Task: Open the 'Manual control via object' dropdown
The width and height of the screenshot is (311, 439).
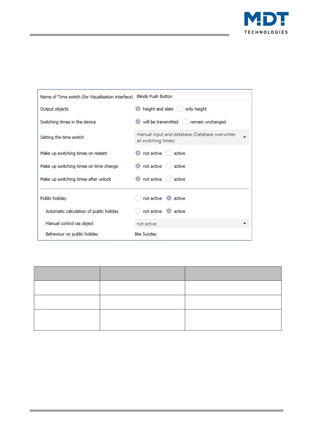Action: coord(191,224)
